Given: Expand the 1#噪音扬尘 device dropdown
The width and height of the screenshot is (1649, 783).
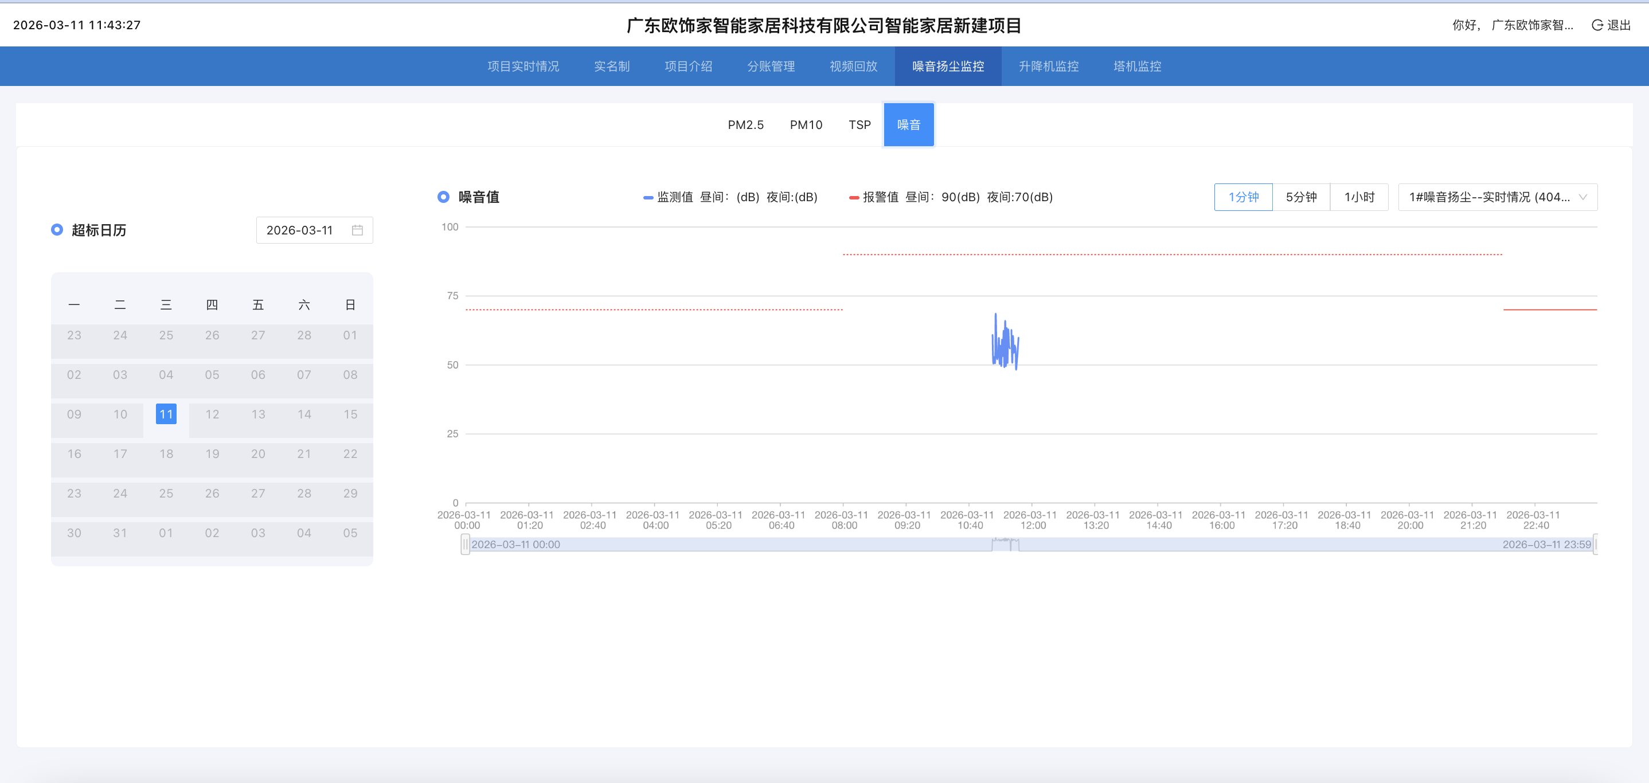Looking at the screenshot, I should [x=1497, y=197].
